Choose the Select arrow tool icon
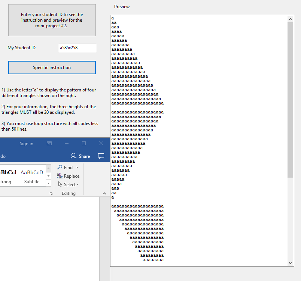Viewport: 301px width, 281px height. click(x=60, y=184)
